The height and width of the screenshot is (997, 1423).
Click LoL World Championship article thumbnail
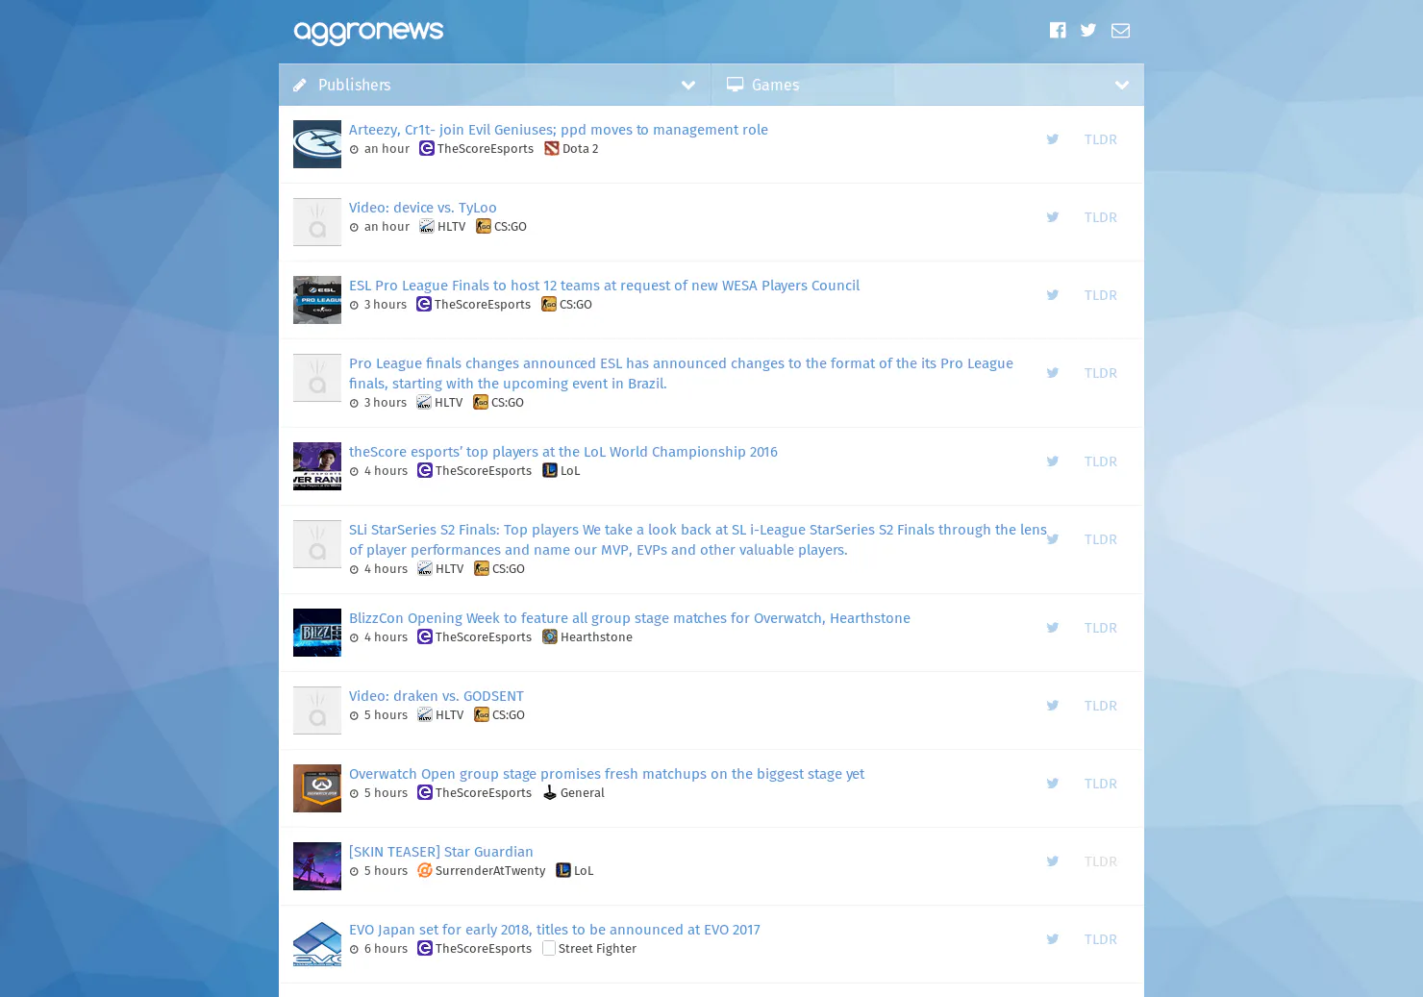tap(317, 466)
